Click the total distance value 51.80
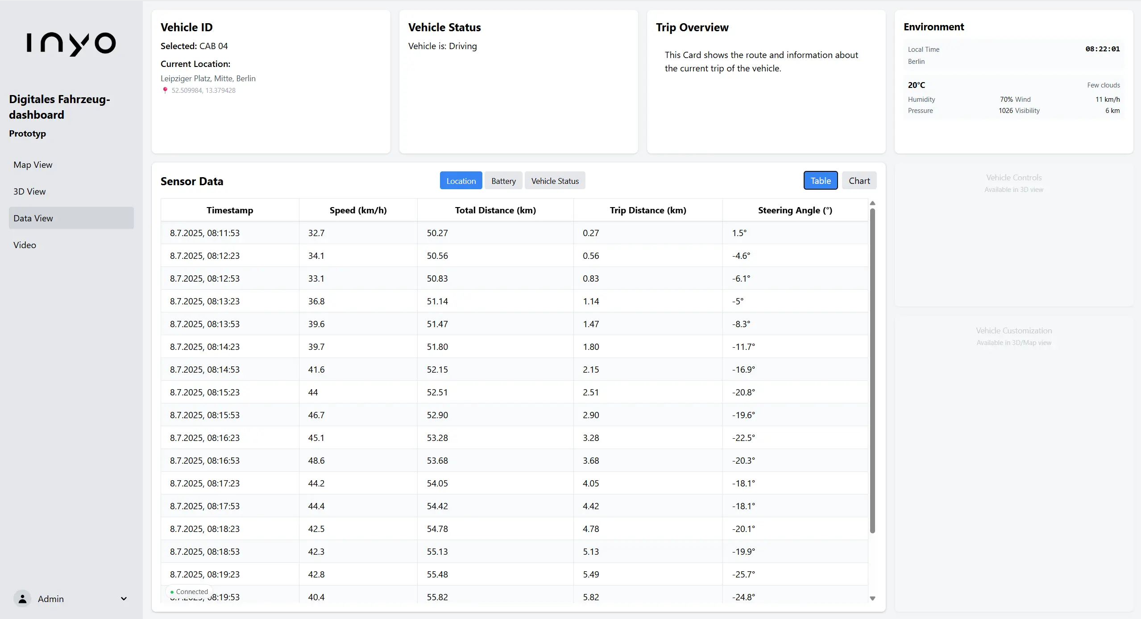 [x=437, y=347]
